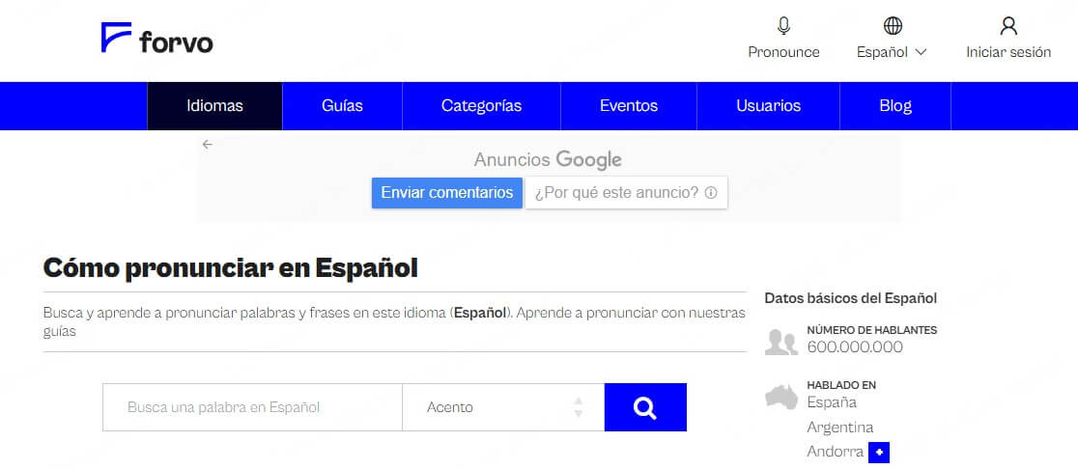Click the Pronounce link
This screenshot has width=1078, height=470.
(783, 52)
